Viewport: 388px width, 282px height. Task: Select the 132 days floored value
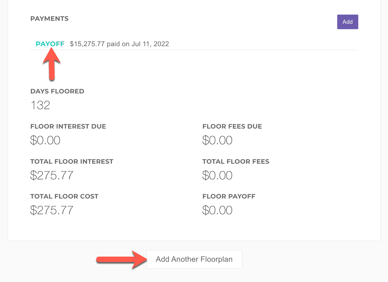click(x=40, y=105)
